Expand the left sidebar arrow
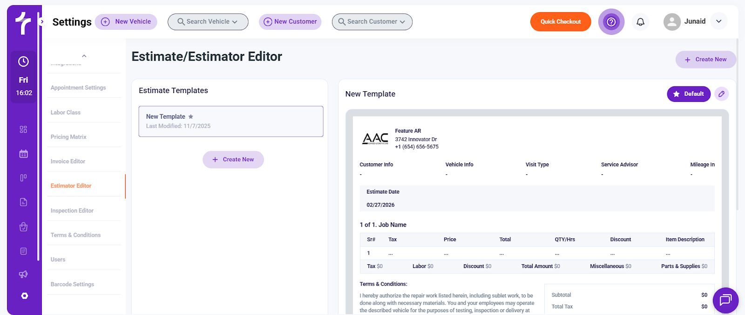The width and height of the screenshot is (745, 315). tap(42, 21)
